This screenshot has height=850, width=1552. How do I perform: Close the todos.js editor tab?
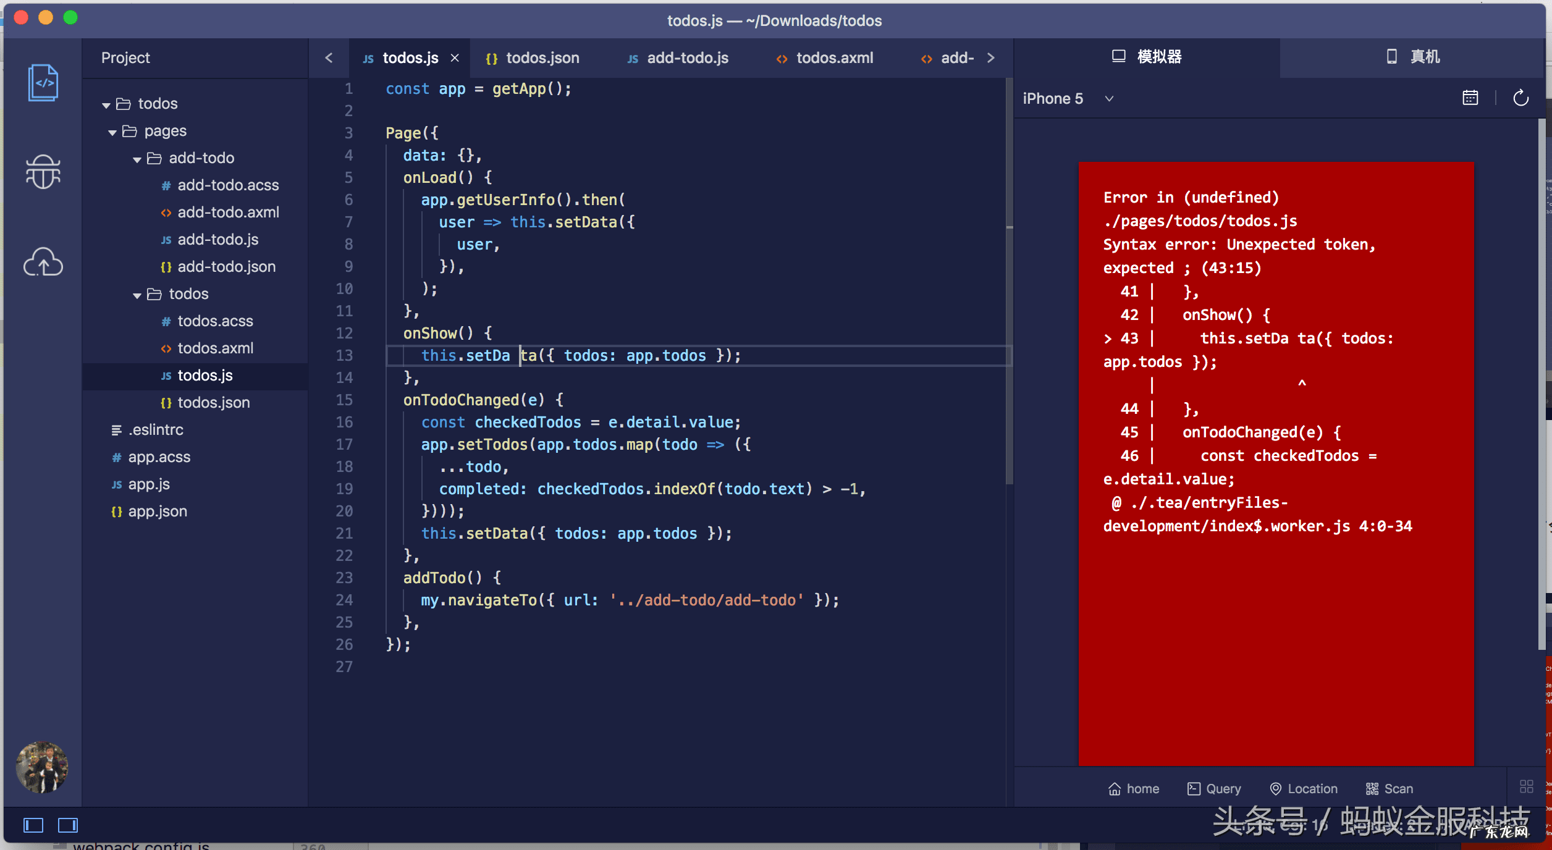(x=455, y=58)
